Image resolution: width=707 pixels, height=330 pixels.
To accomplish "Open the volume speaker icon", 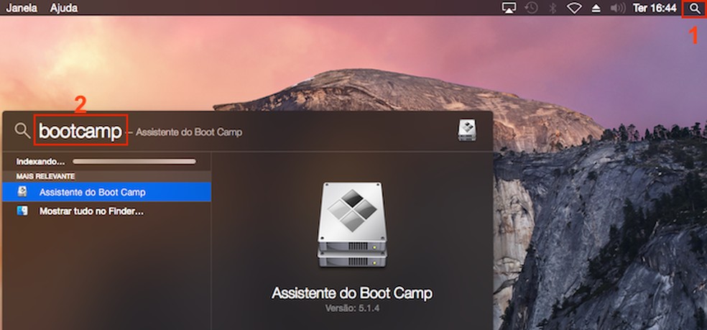I will [617, 8].
